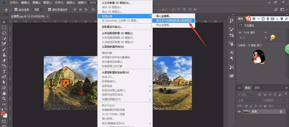
Task: Hide the 背景 layer with eye icon
Action: (239, 111)
